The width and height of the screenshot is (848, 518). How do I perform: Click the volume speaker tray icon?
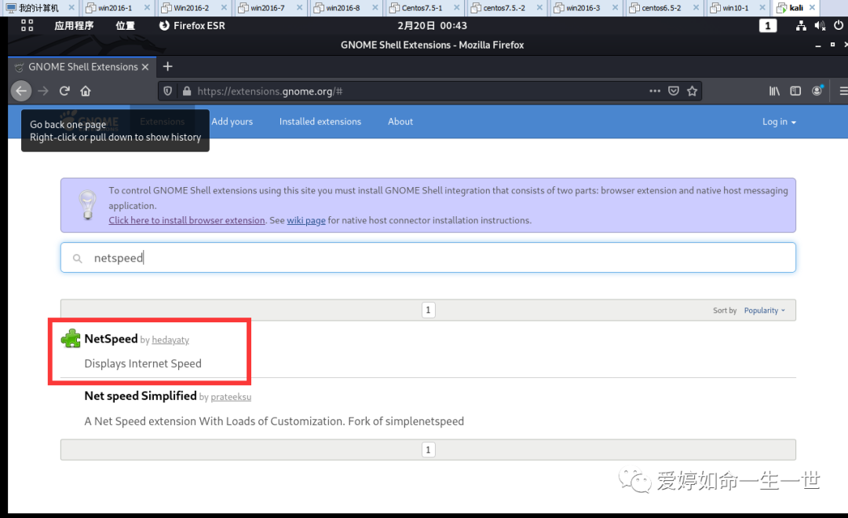[820, 25]
